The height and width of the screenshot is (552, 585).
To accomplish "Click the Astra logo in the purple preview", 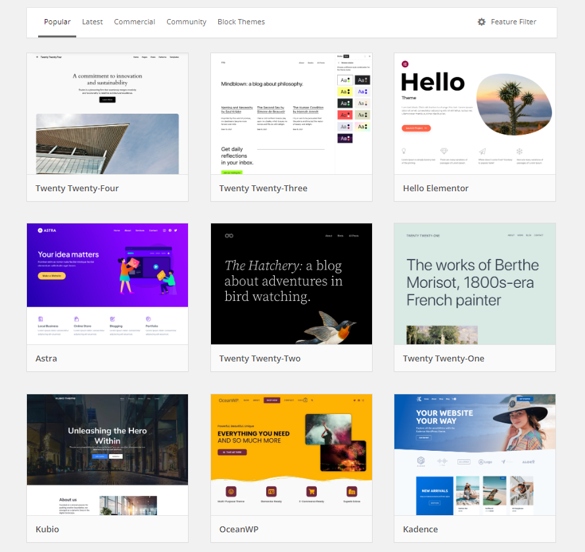I will [47, 231].
